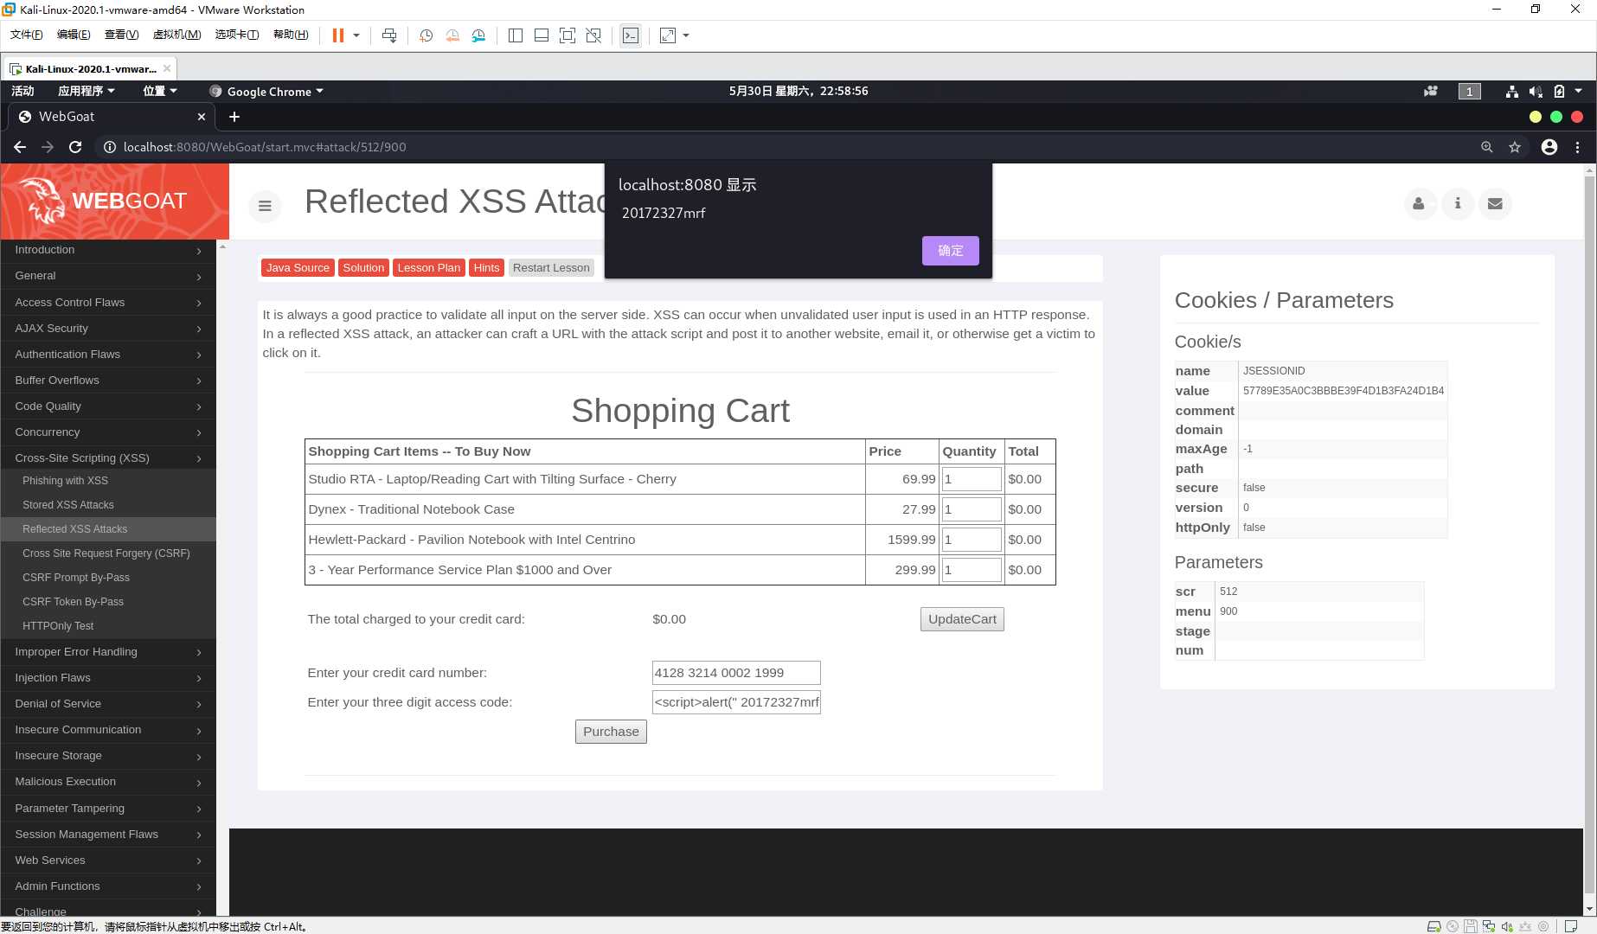Image resolution: width=1597 pixels, height=934 pixels.
Task: Click the credit card number field
Action: coord(736,673)
